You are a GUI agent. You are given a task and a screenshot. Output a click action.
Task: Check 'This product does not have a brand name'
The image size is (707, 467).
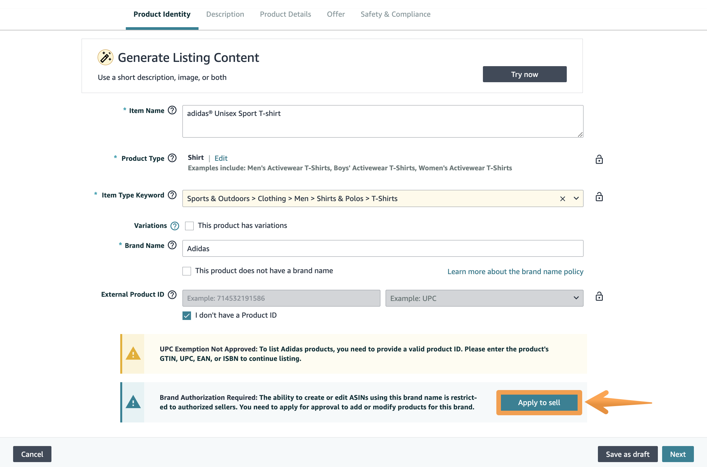click(187, 271)
